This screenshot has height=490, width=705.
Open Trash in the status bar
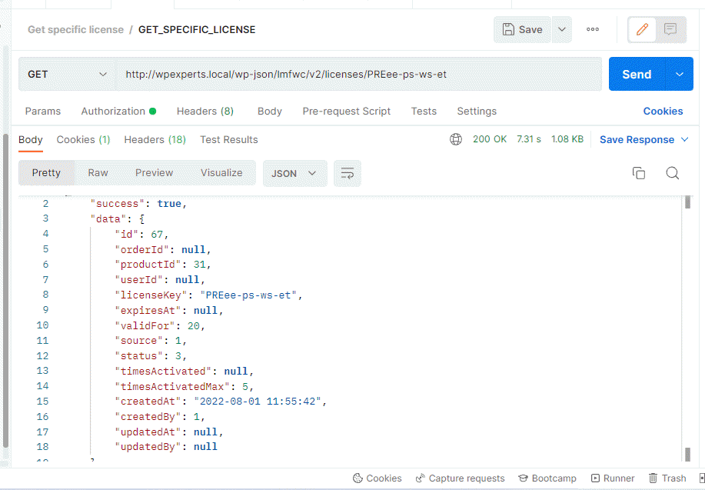pos(667,478)
